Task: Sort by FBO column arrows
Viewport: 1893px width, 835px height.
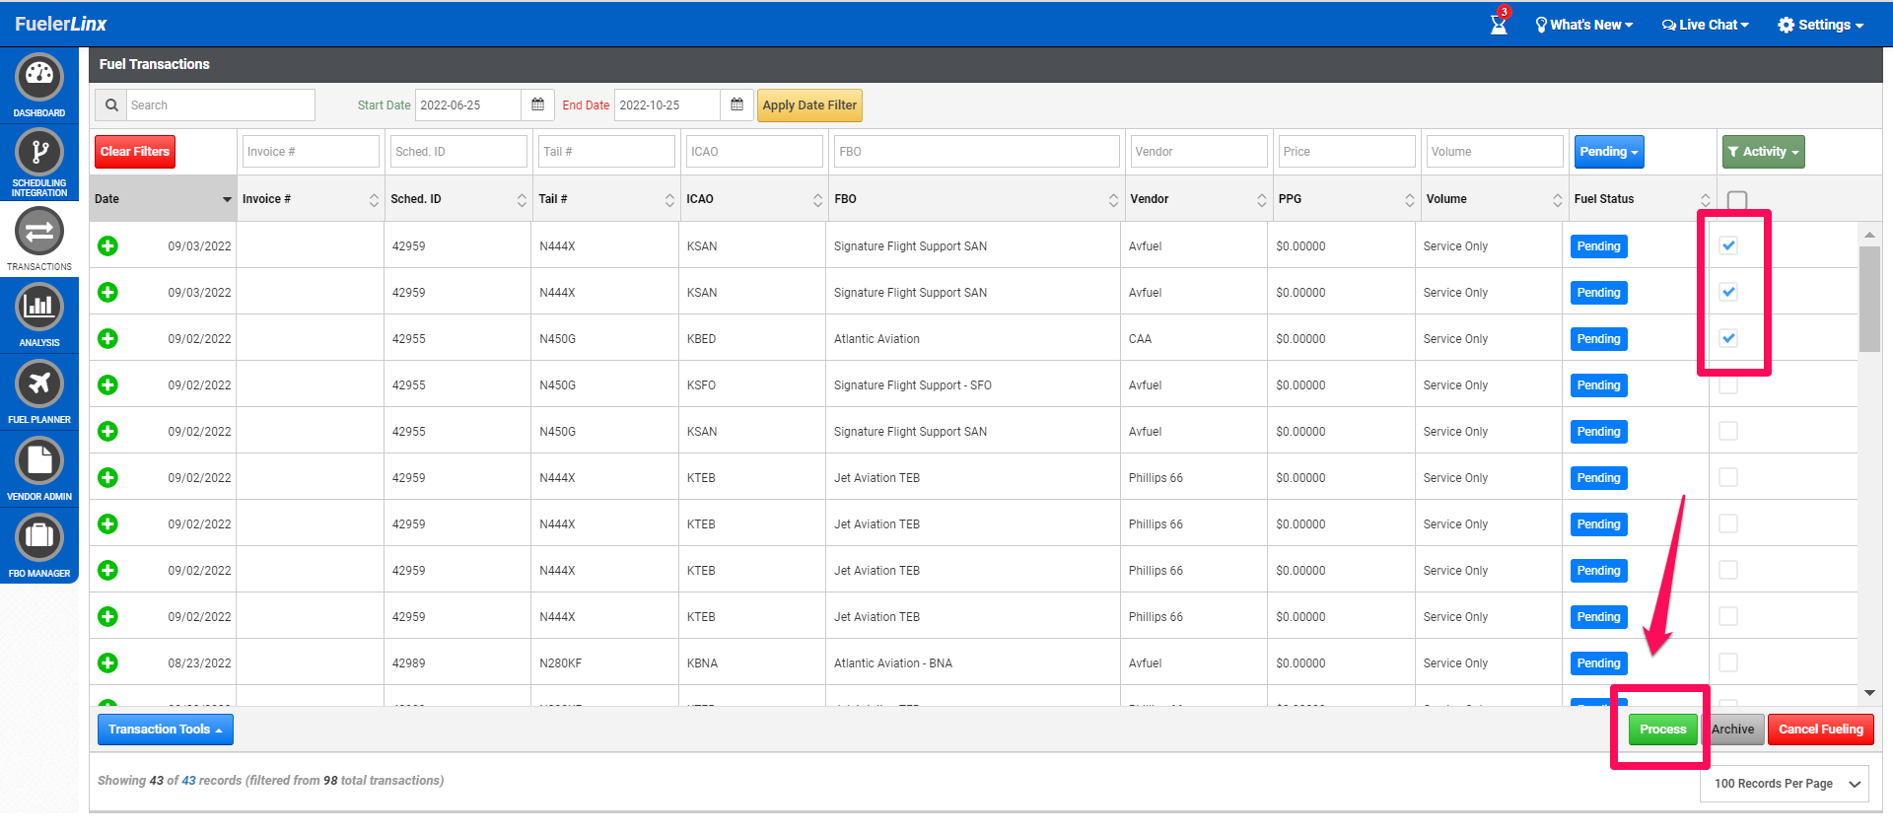Action: 1113,199
